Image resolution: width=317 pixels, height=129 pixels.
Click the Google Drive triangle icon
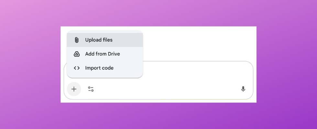(x=77, y=54)
